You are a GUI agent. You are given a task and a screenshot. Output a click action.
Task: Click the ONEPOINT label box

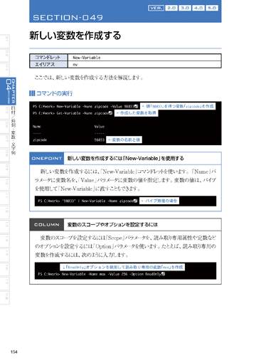pos(47,158)
